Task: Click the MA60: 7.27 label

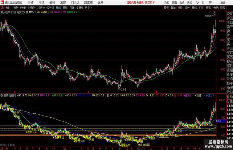Action: coord(73,12)
